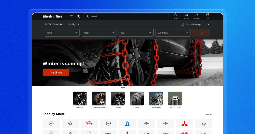
Task: Collapse vehicle selector with chevron arrow
Action: pos(208,24)
